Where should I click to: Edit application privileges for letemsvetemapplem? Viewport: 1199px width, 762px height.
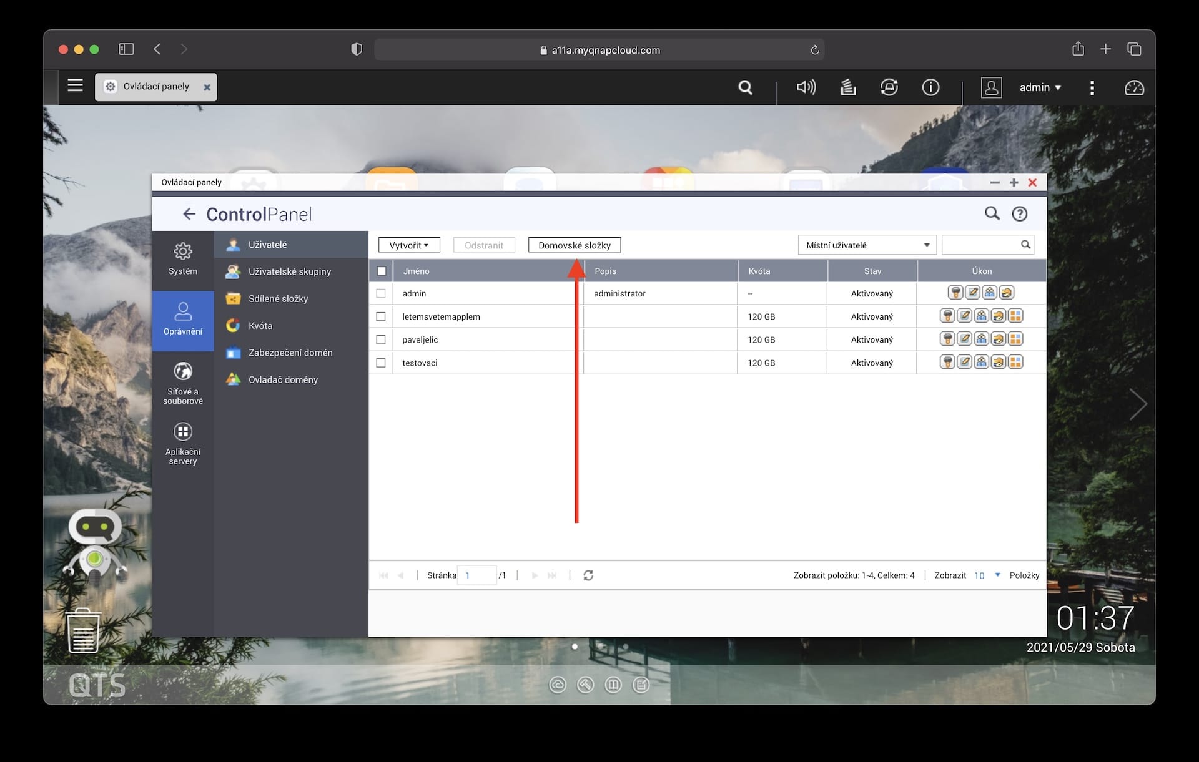tap(1015, 316)
